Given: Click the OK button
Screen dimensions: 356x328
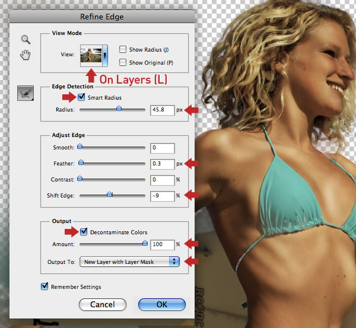Looking at the screenshot, I should coord(162,305).
